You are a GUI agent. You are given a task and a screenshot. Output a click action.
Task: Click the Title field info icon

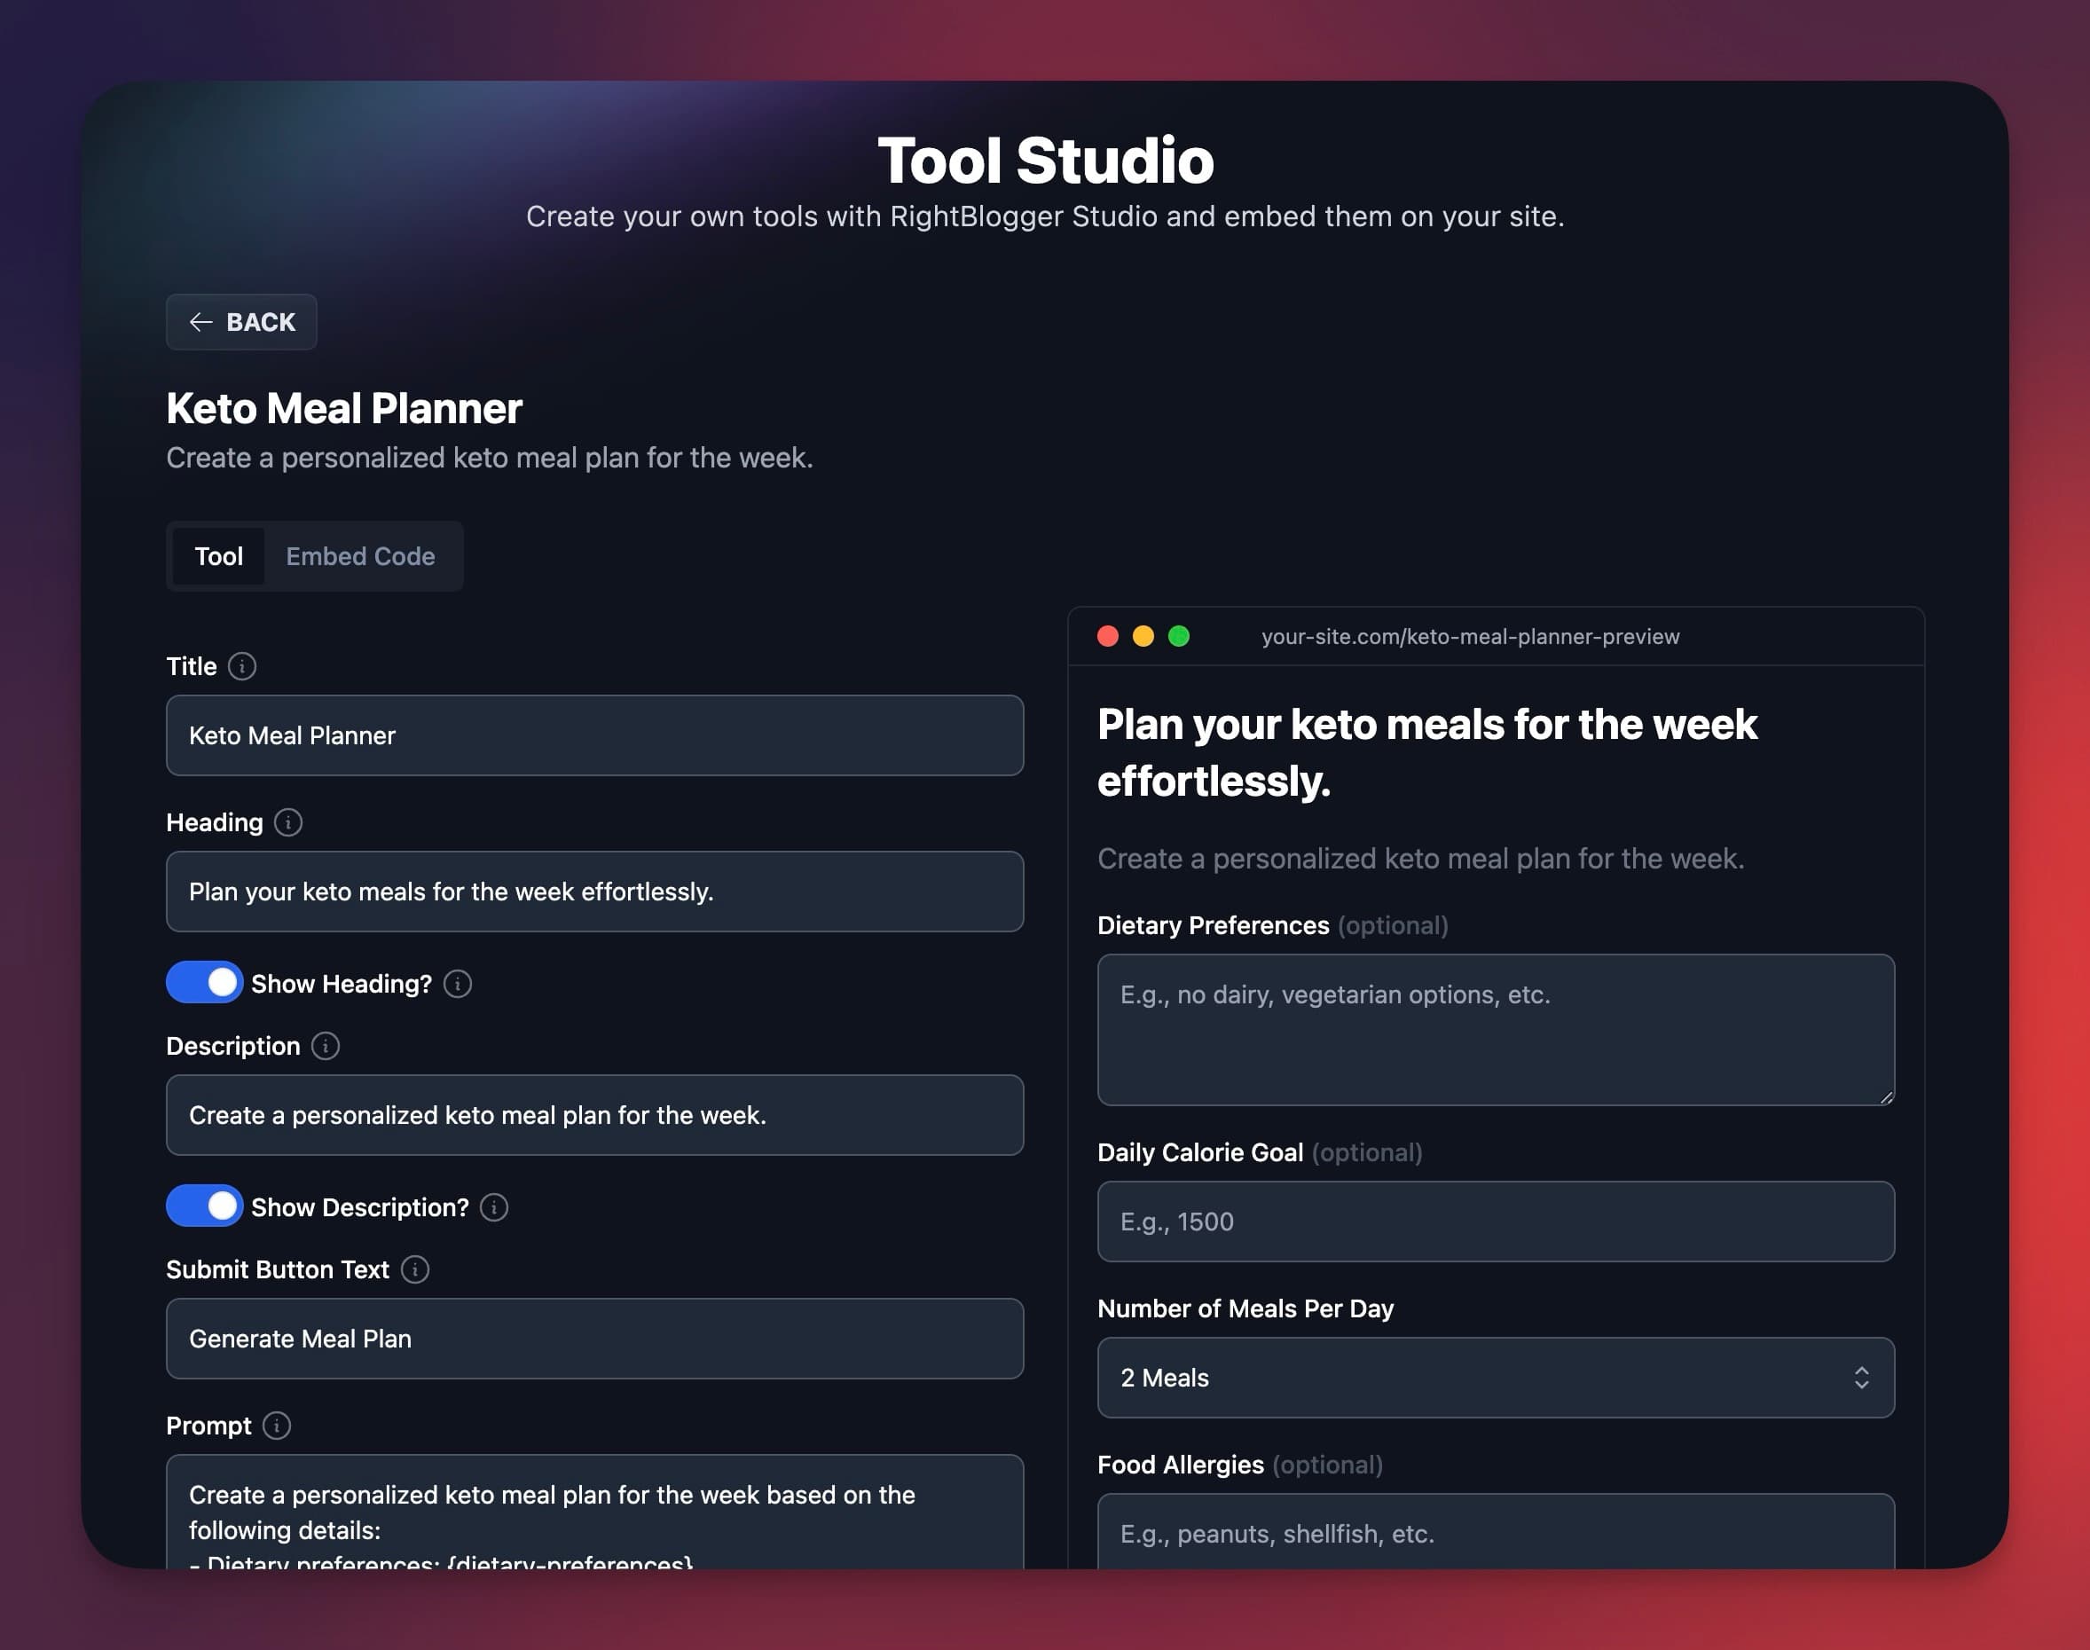click(x=242, y=664)
